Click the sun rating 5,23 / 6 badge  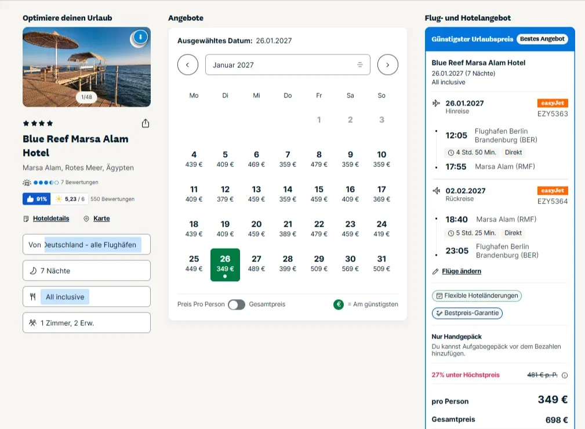click(x=70, y=199)
